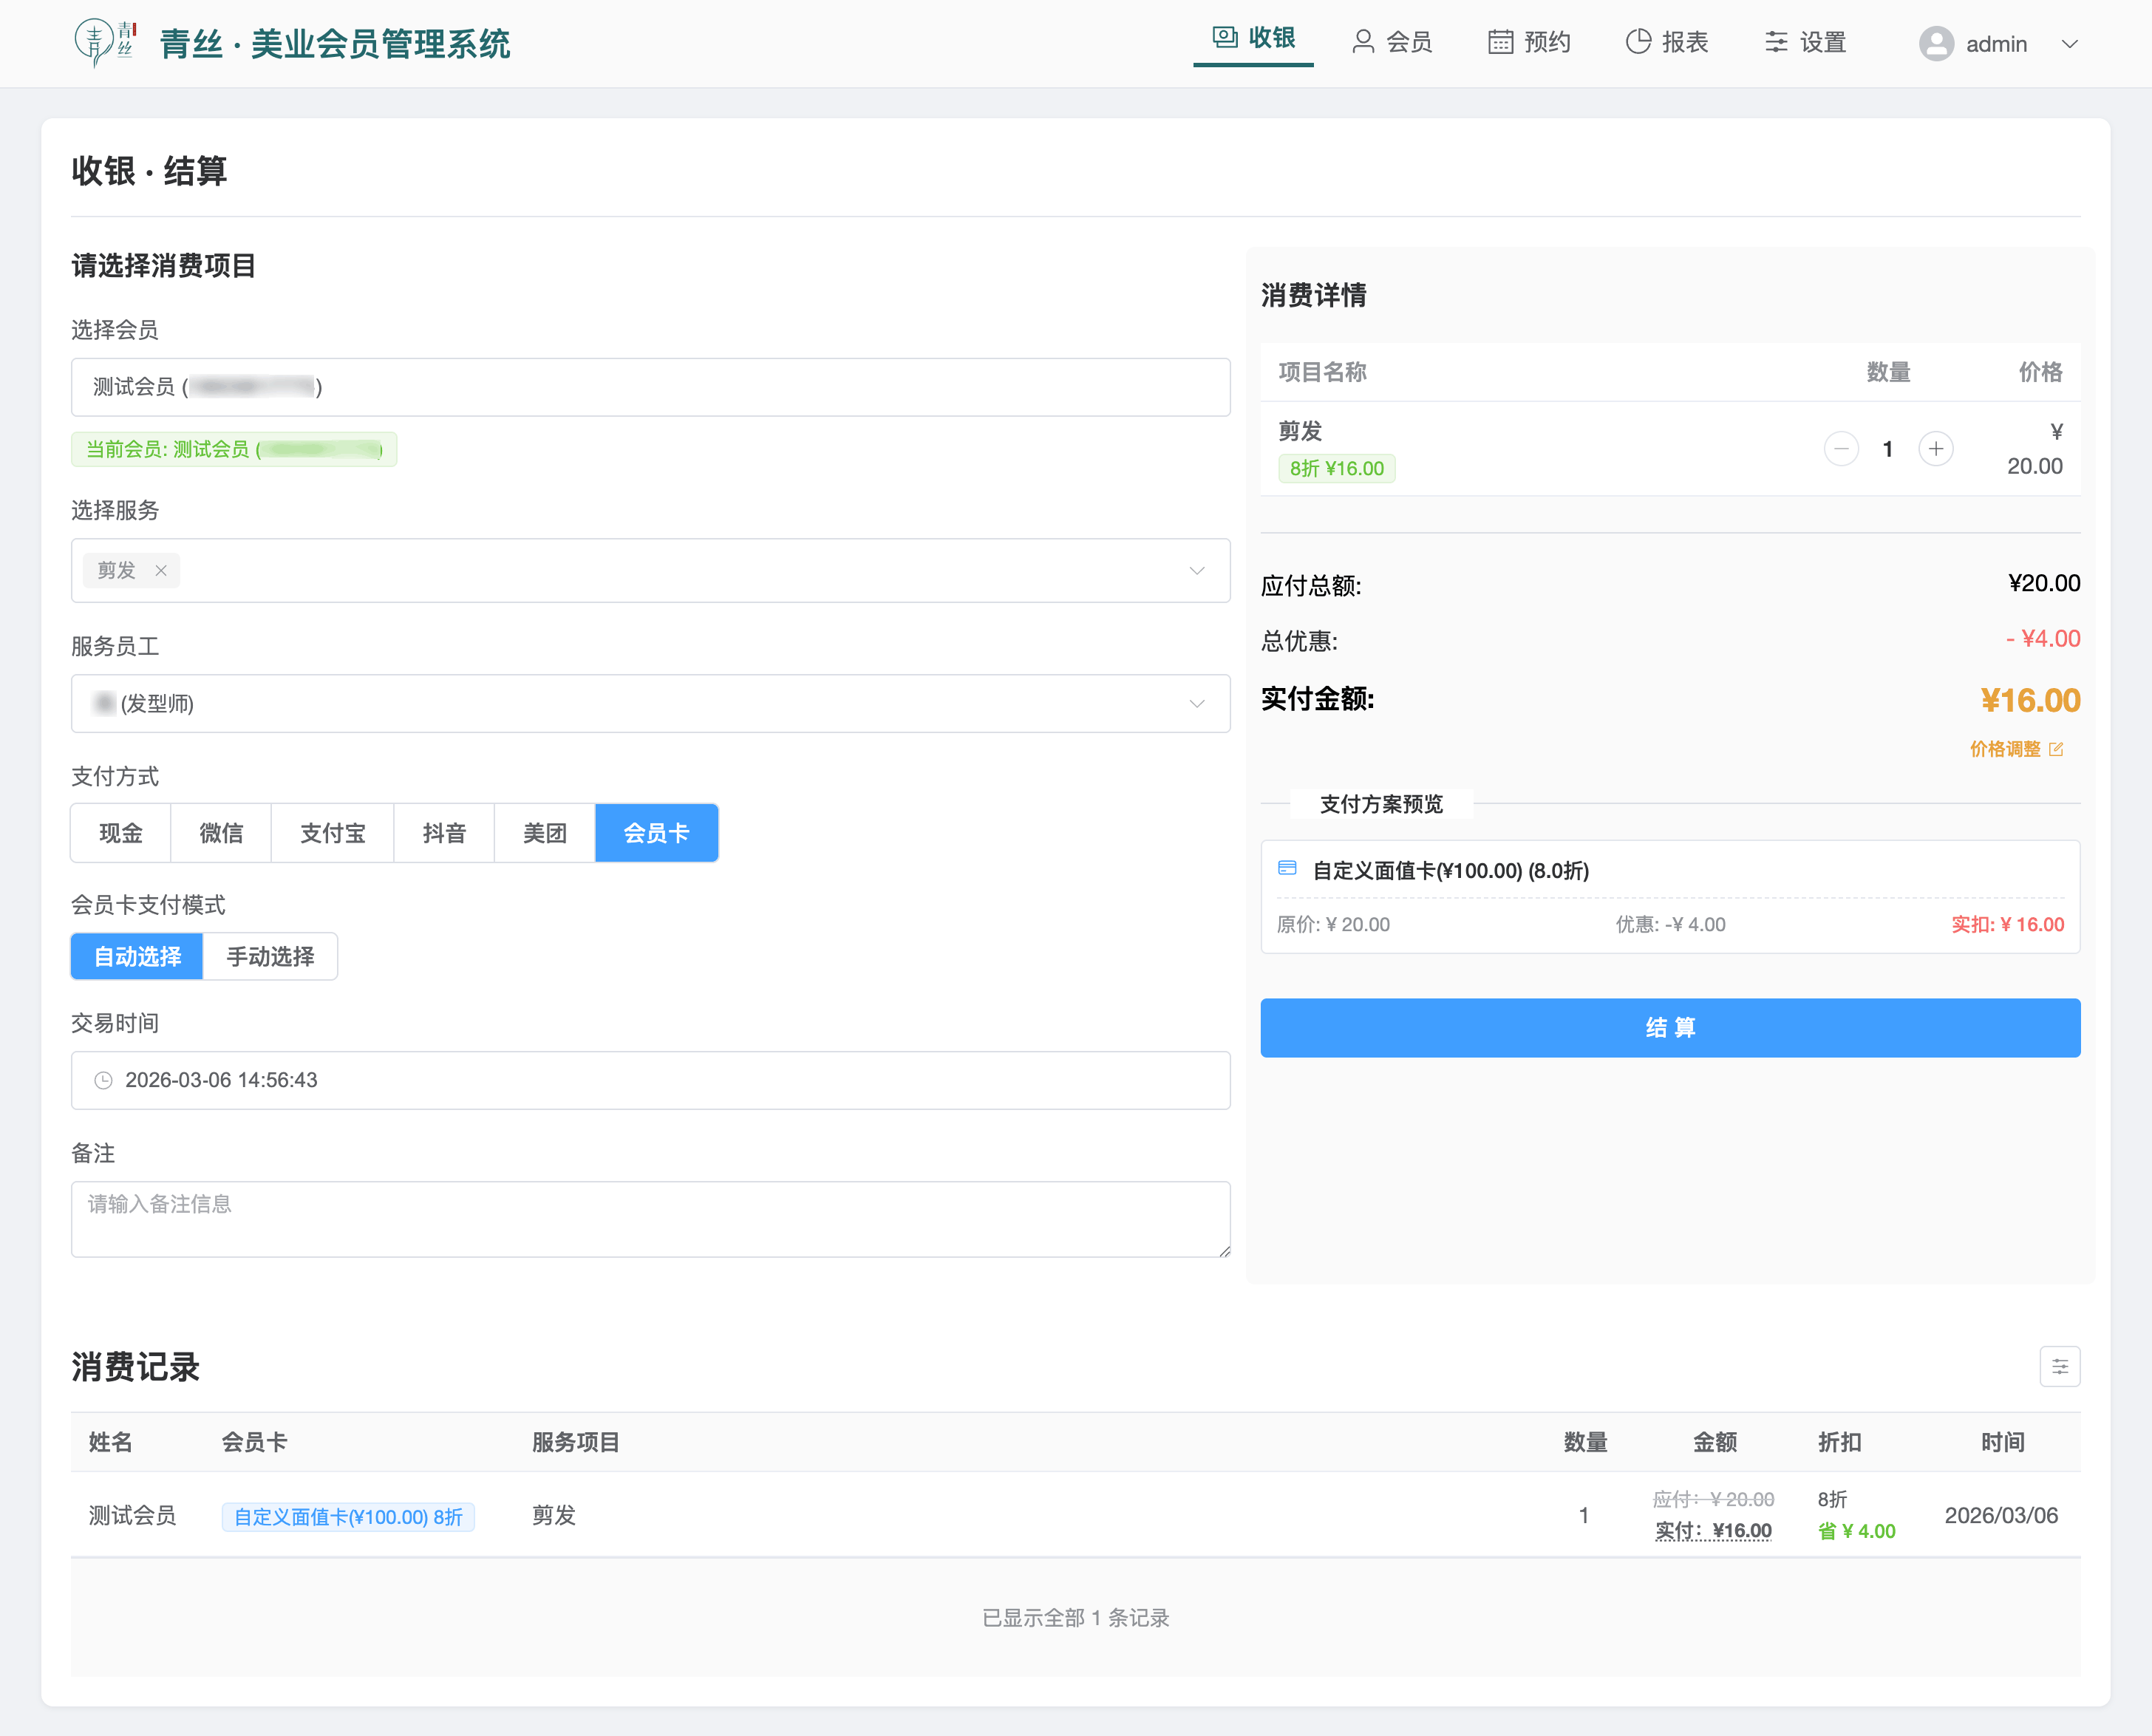Click the 当前会员 green member tag
The image size is (2152, 1736).
tap(234, 450)
